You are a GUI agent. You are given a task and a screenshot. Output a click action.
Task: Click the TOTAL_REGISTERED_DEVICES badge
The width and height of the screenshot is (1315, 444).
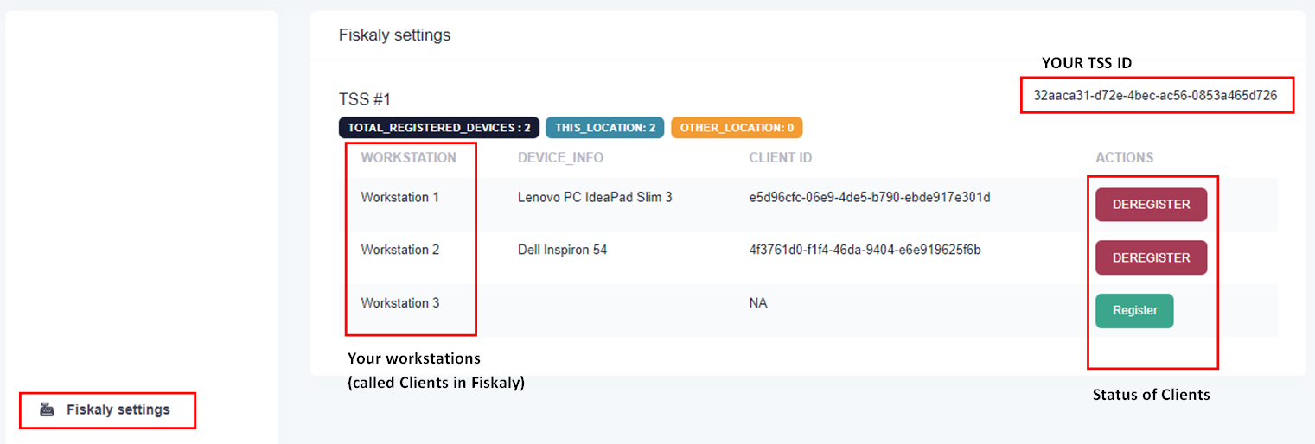click(439, 128)
